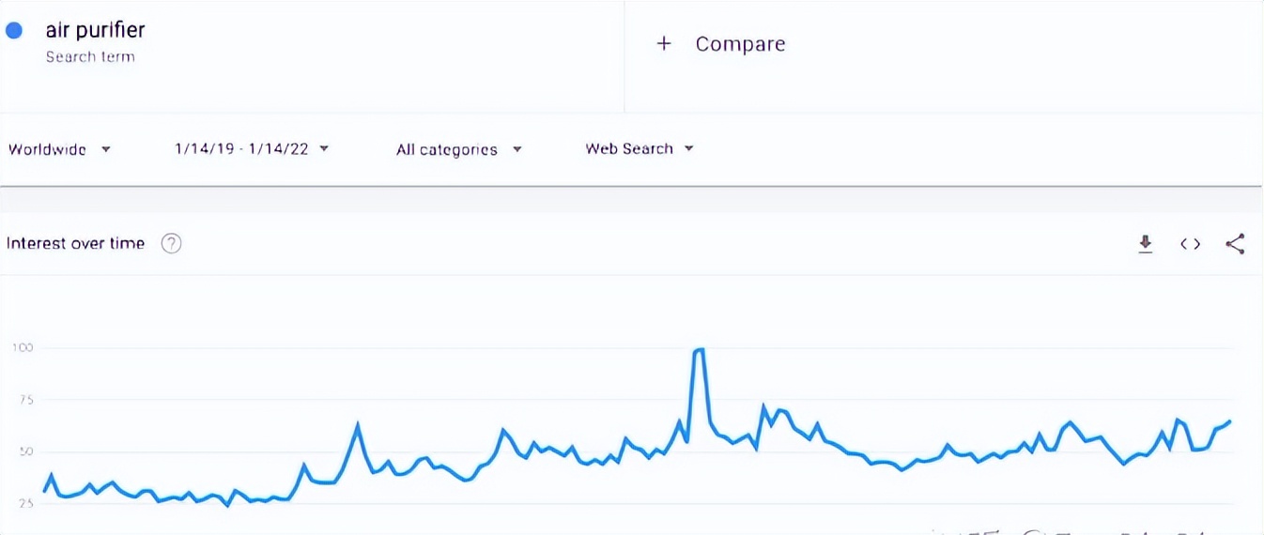This screenshot has height=535, width=1264.
Task: Open the All categories dropdown
Action: 447,149
